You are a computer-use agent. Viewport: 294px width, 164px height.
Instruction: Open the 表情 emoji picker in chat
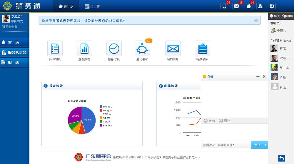tap(209, 121)
